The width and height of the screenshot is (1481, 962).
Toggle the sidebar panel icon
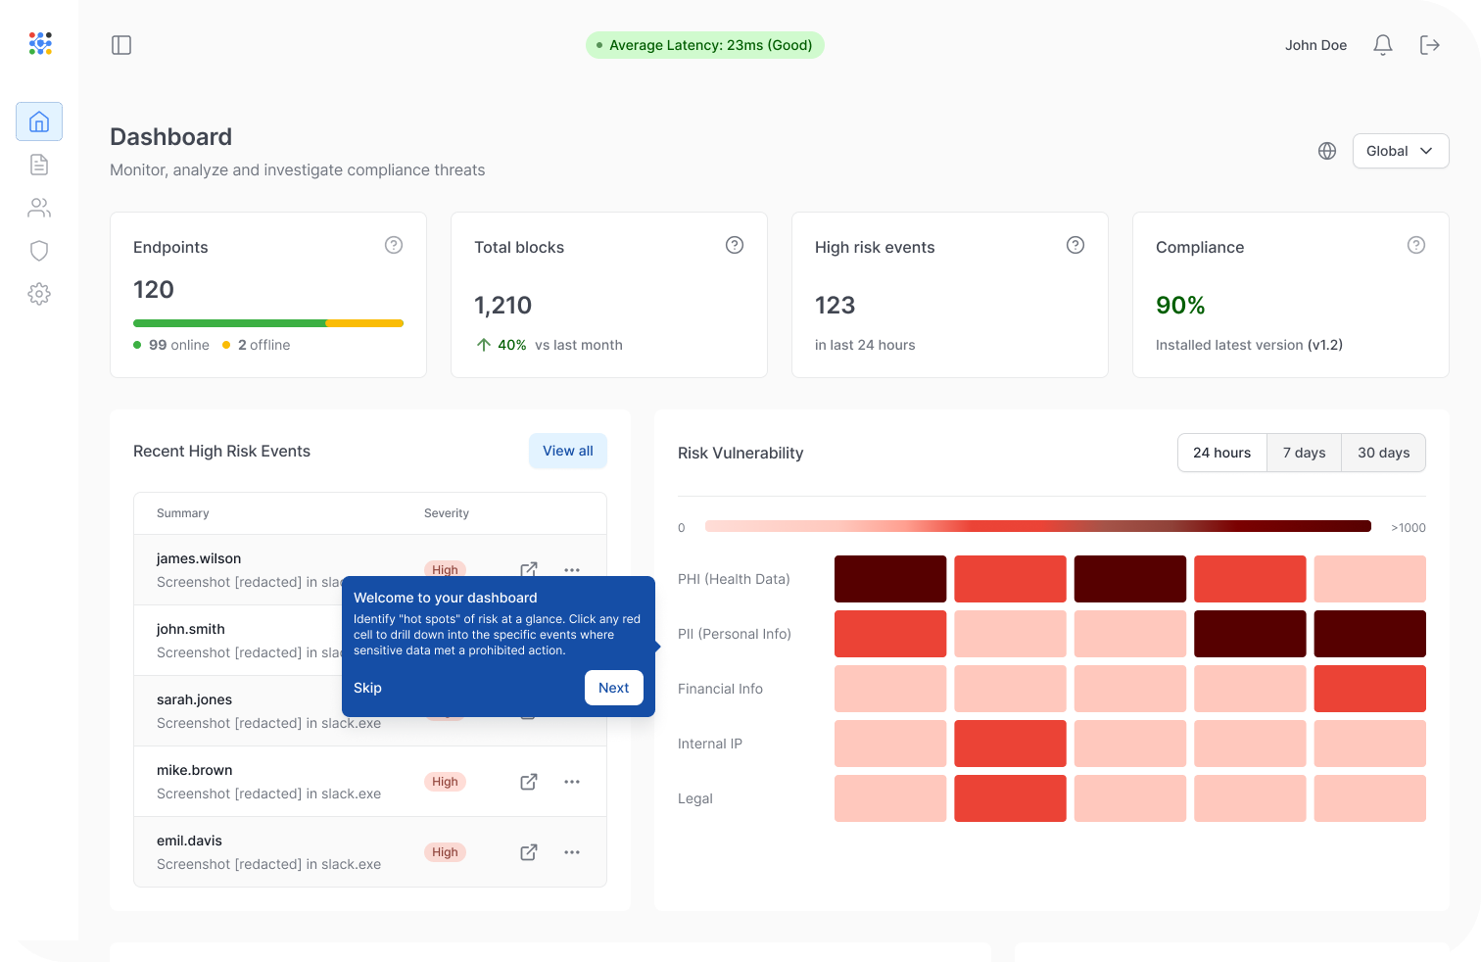coord(121,45)
